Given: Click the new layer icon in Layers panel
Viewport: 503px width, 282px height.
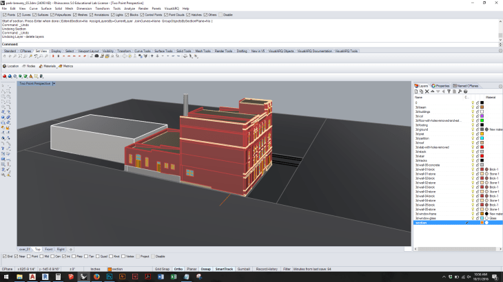Looking at the screenshot, I should pos(416,91).
